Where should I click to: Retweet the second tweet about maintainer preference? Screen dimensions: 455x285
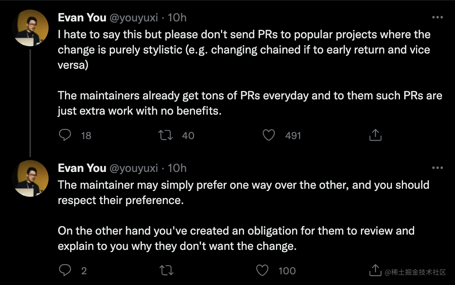click(x=167, y=270)
